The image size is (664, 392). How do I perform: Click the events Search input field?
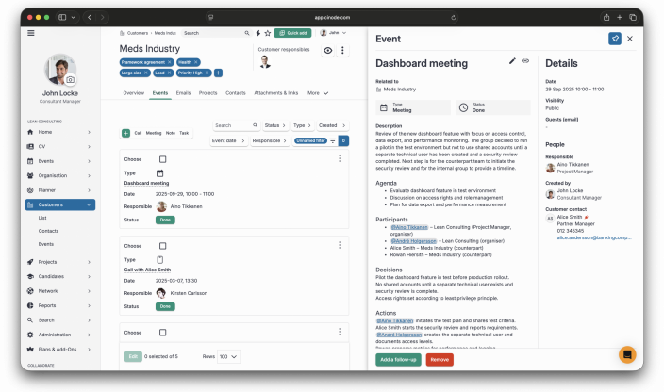[234, 125]
